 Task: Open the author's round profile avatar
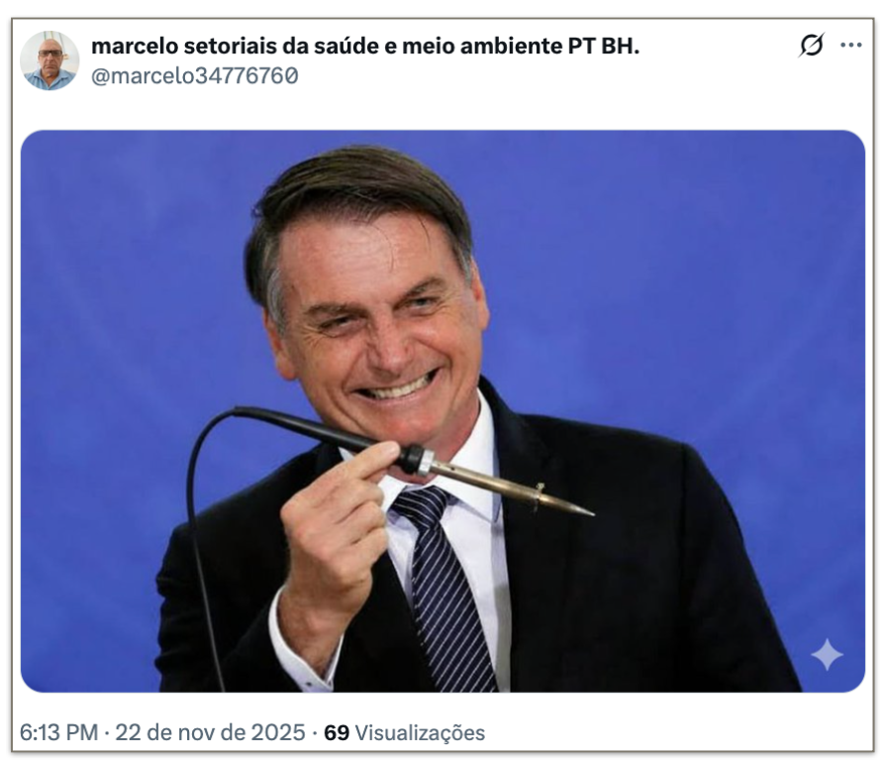(x=49, y=60)
